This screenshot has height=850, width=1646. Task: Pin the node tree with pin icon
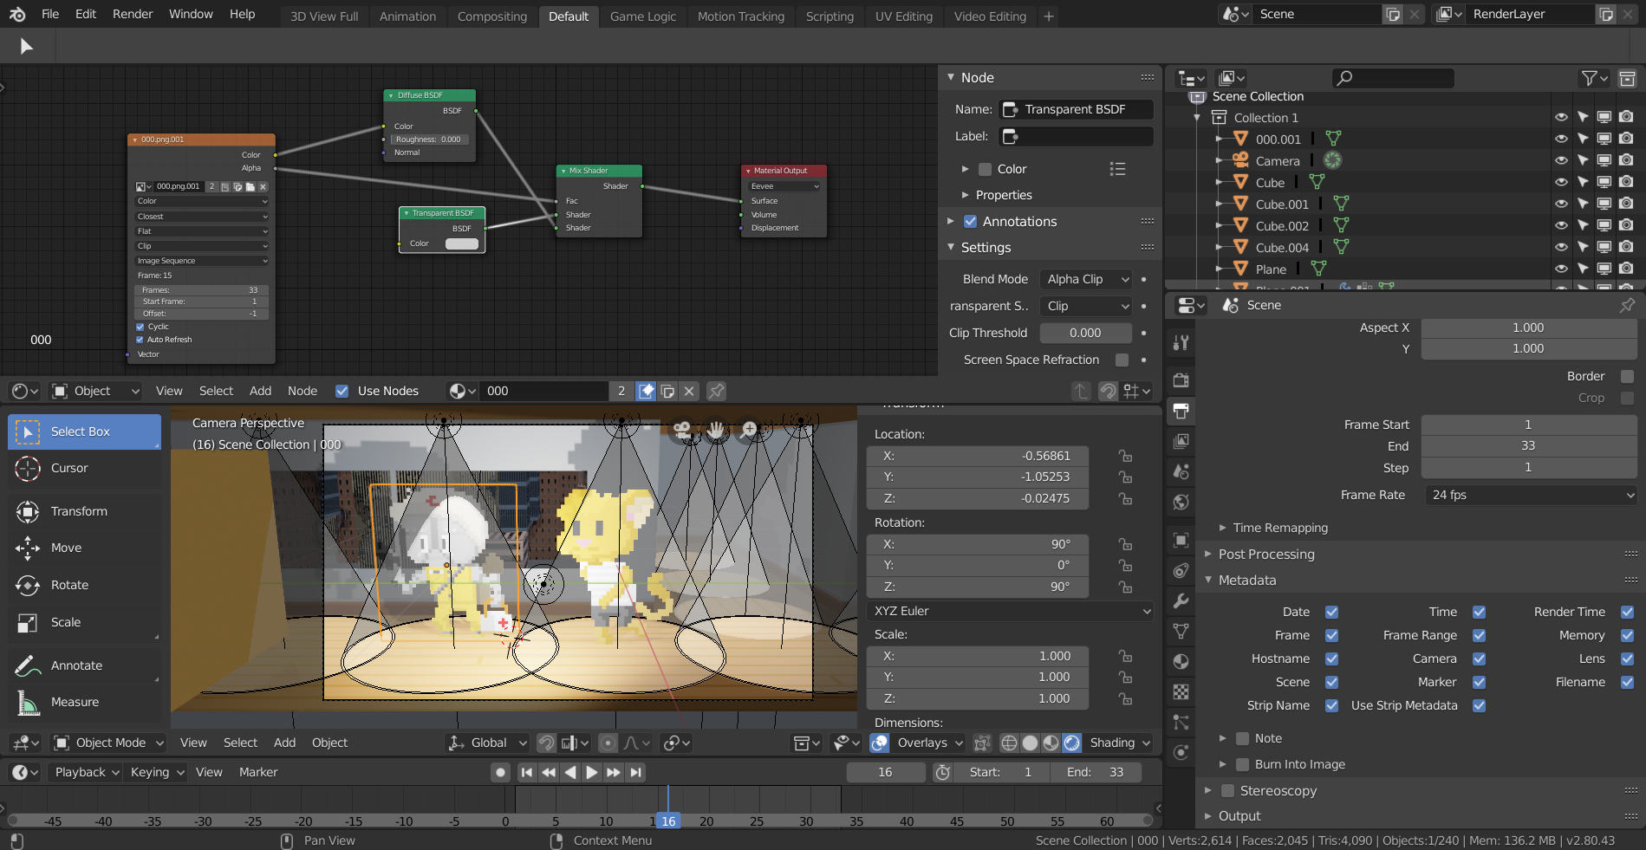(716, 391)
